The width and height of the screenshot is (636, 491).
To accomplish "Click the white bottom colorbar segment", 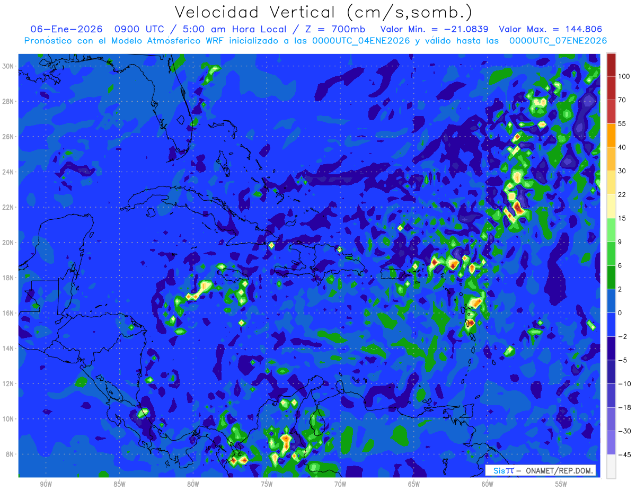I will [x=611, y=466].
